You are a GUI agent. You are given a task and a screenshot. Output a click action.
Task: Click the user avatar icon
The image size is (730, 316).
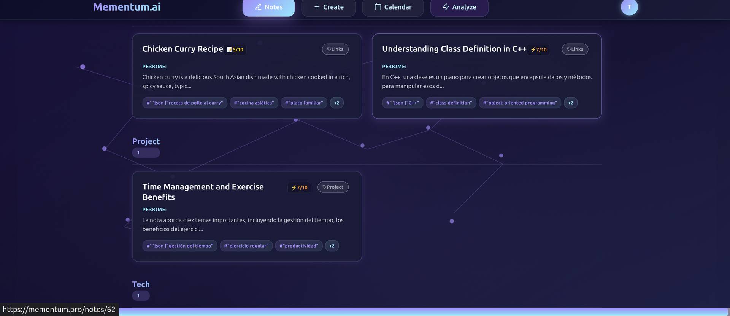point(629,7)
